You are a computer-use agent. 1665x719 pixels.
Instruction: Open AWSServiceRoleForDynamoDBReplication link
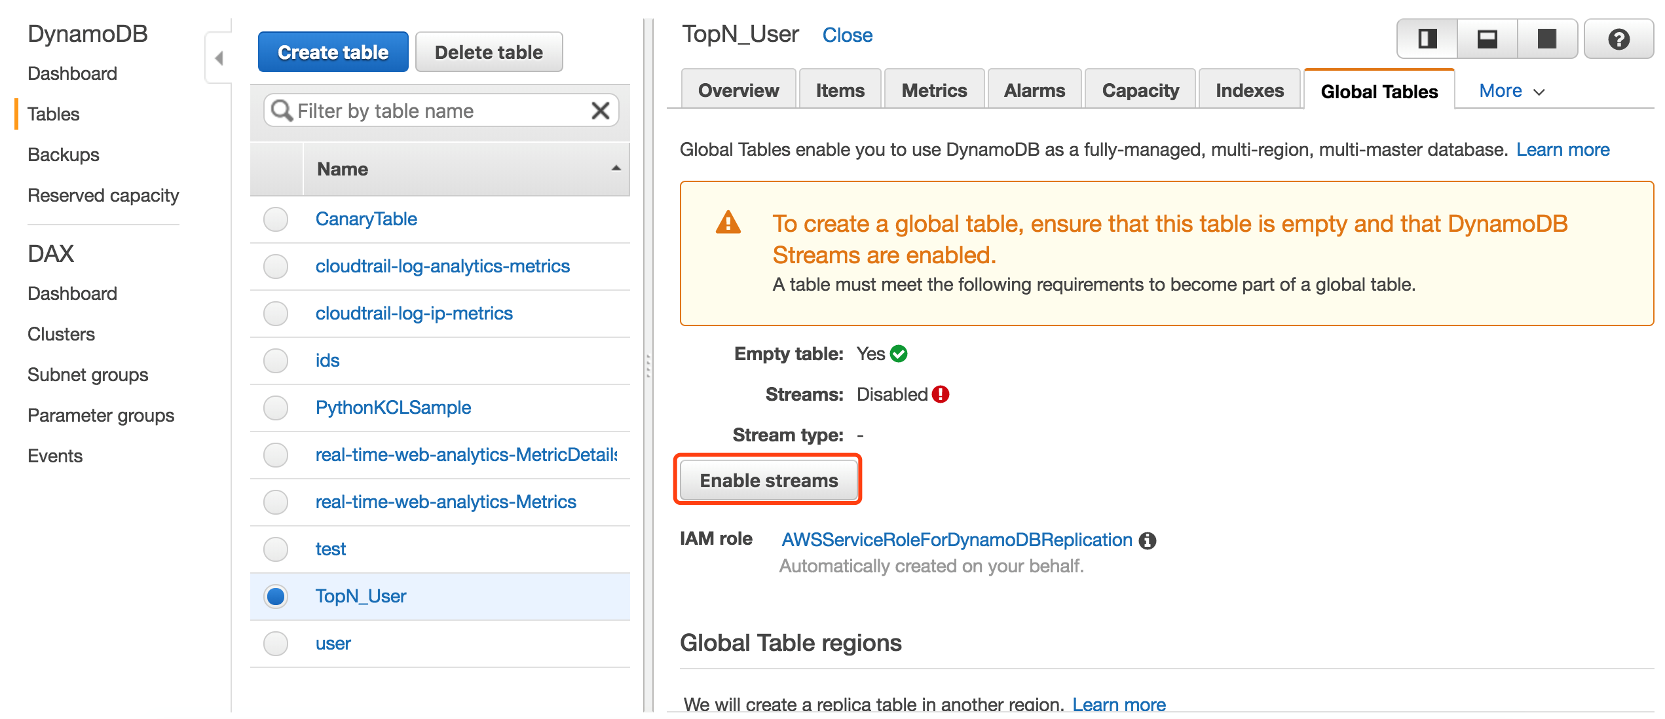[957, 540]
